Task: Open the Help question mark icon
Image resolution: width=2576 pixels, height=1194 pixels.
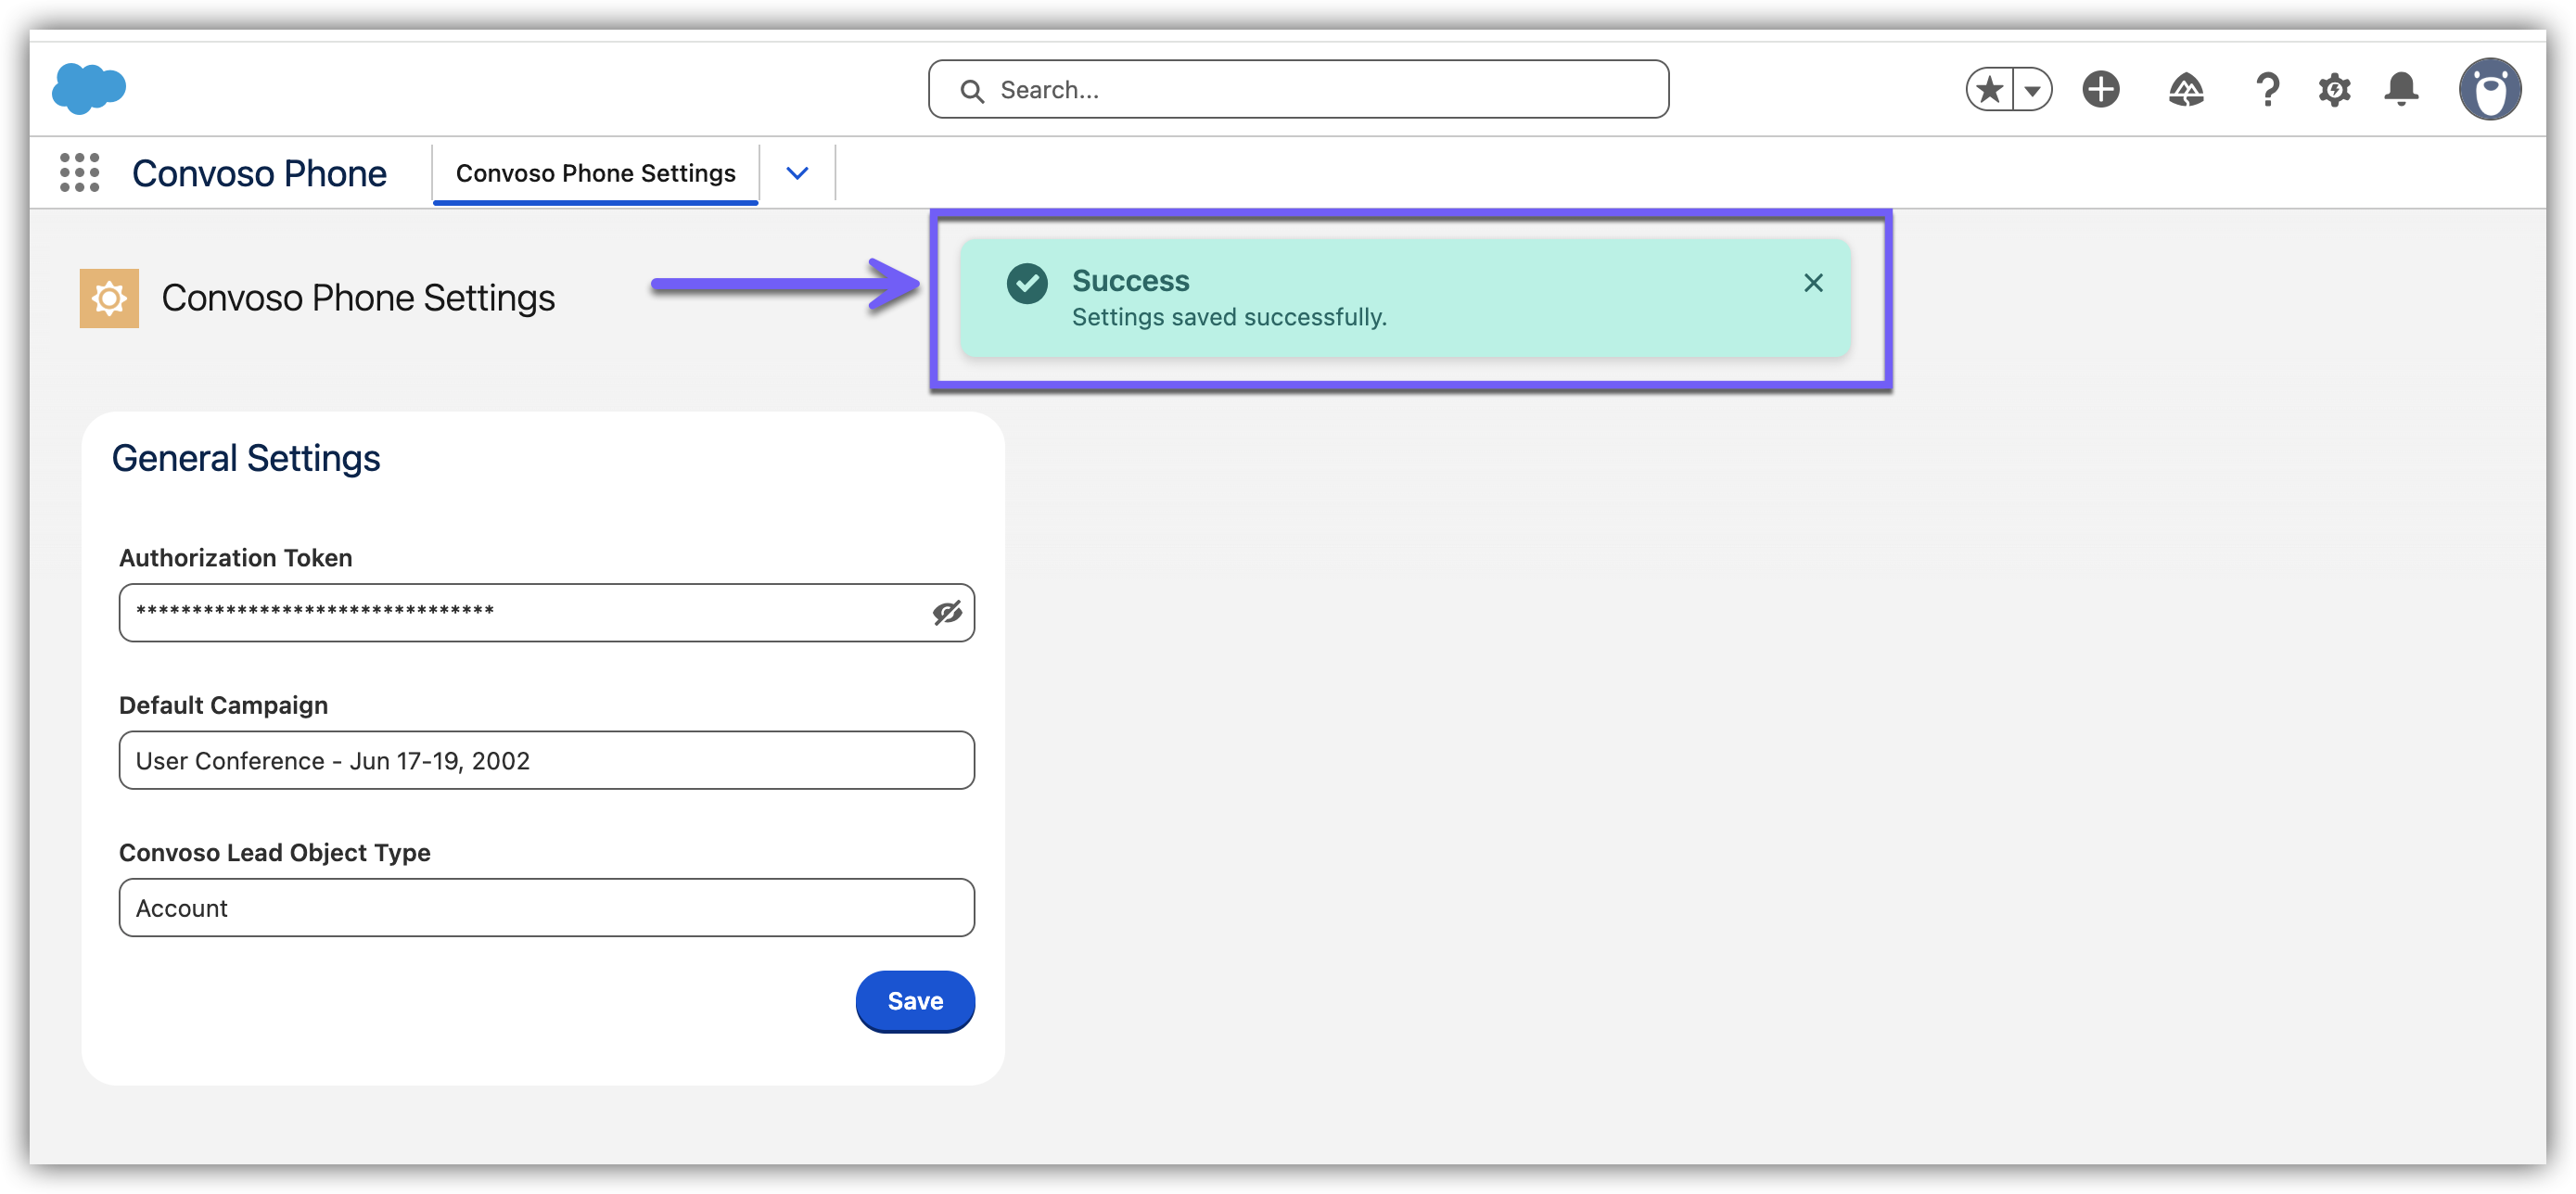Action: (x=2267, y=90)
